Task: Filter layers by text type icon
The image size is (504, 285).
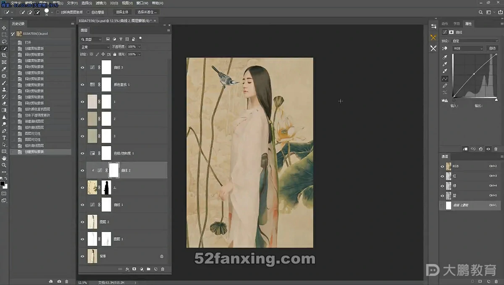Action: coord(121,39)
